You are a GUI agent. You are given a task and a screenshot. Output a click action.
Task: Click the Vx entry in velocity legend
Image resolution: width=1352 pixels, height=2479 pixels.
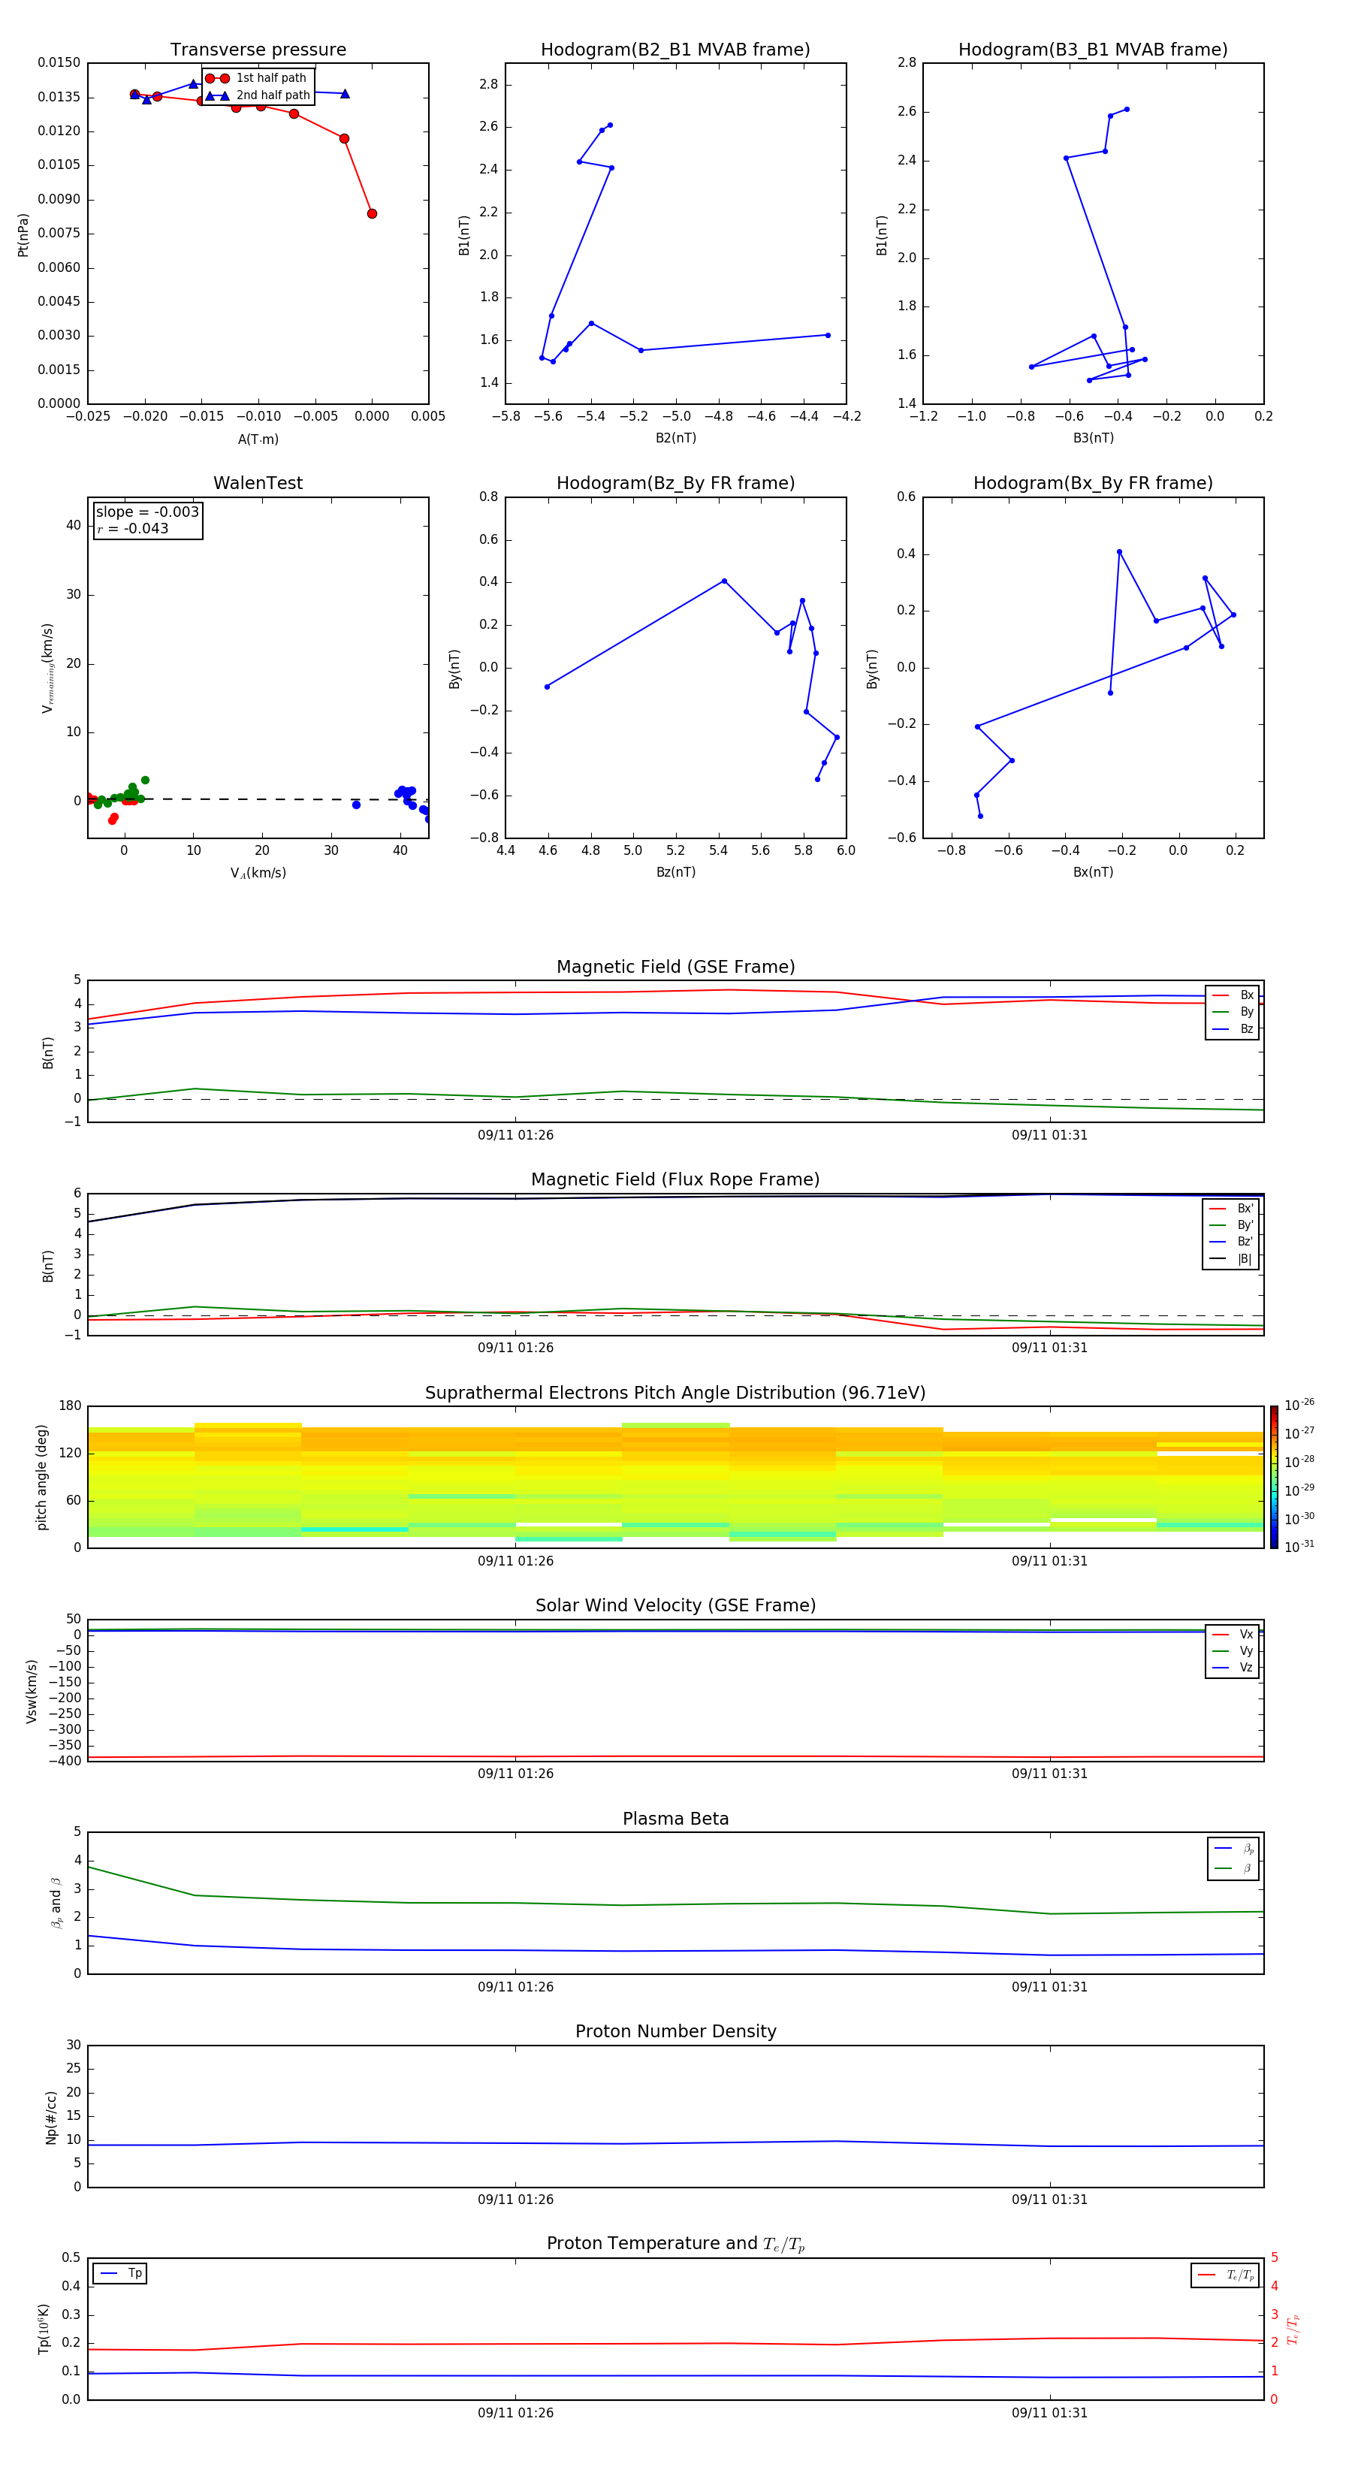pos(1233,1634)
